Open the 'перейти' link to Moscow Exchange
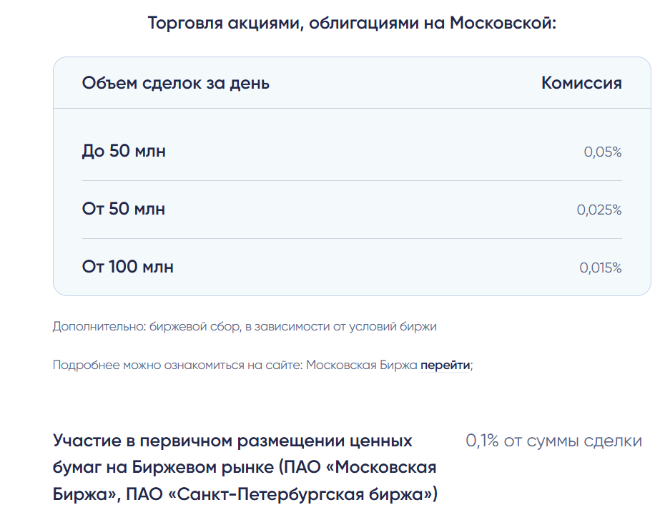This screenshot has height=510, width=660. pyautogui.click(x=445, y=365)
